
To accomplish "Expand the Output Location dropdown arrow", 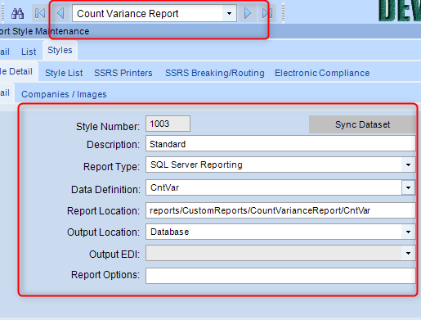I will tap(408, 232).
